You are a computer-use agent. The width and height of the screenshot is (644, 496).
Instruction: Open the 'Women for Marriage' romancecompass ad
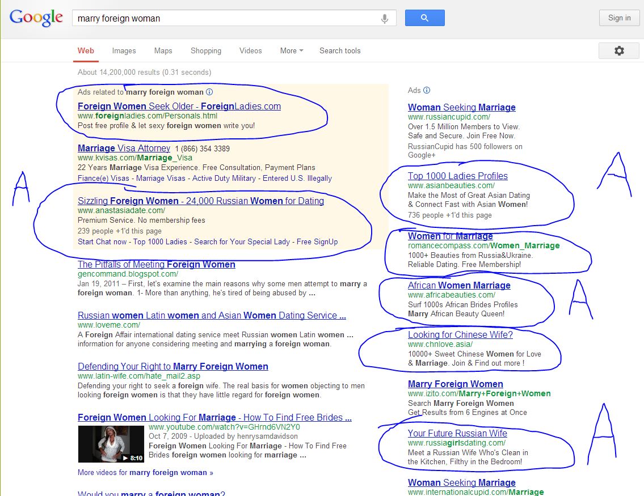point(450,236)
